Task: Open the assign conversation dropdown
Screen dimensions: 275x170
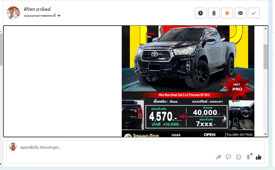Action: [x=42, y=16]
